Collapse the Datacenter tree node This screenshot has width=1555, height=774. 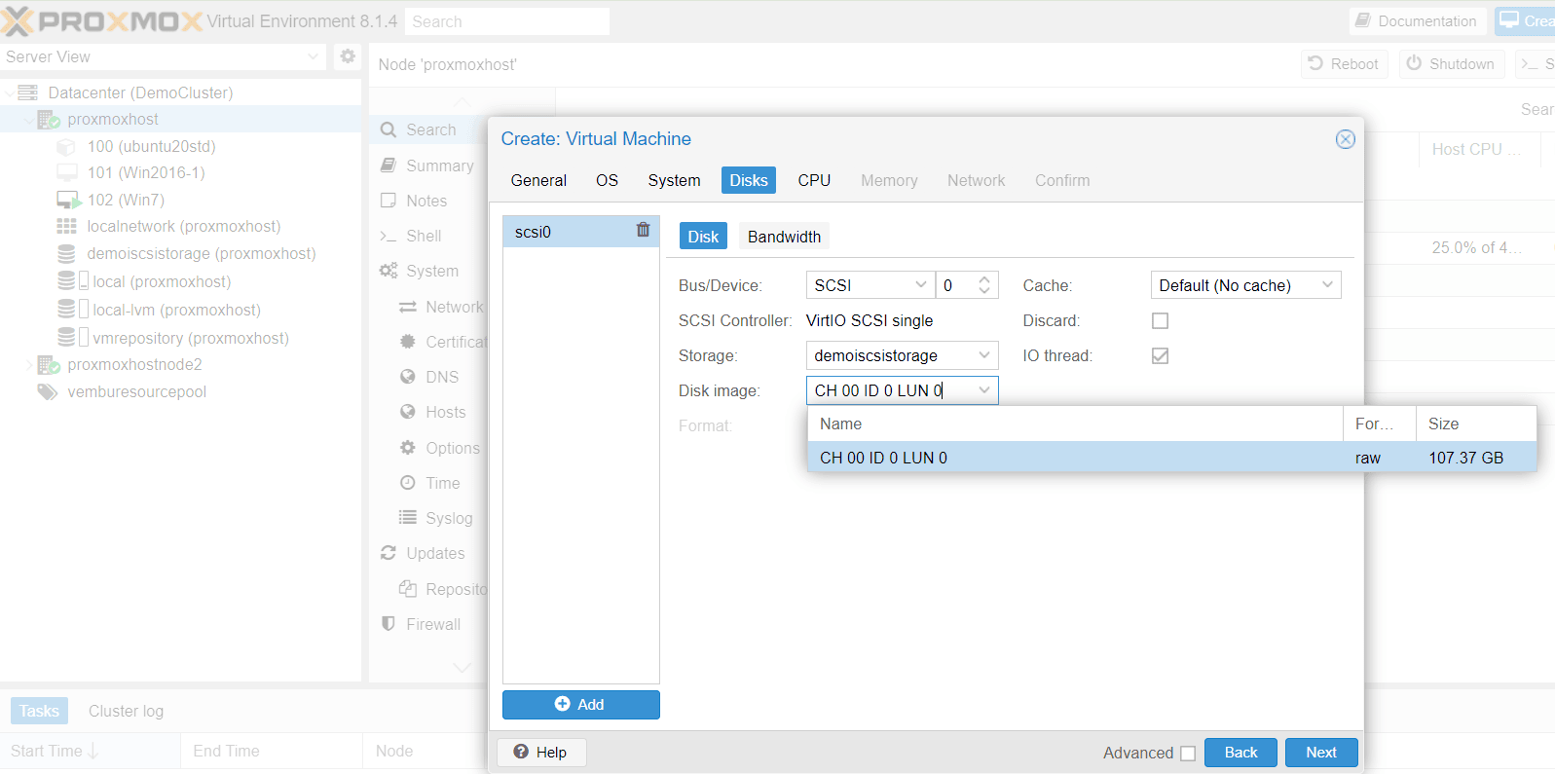(10, 92)
